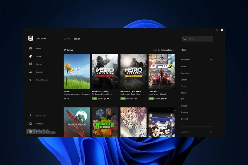Click The Crew 2 title link
Image resolution: width=248 pixels, height=165 pixels.
tap(153, 92)
